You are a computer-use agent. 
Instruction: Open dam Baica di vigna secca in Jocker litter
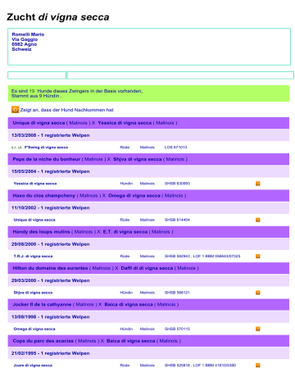point(129,305)
